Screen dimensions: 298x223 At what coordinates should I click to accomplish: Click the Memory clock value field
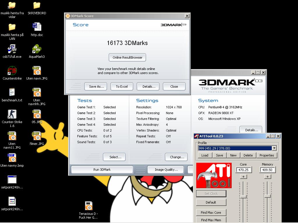coord(267,170)
